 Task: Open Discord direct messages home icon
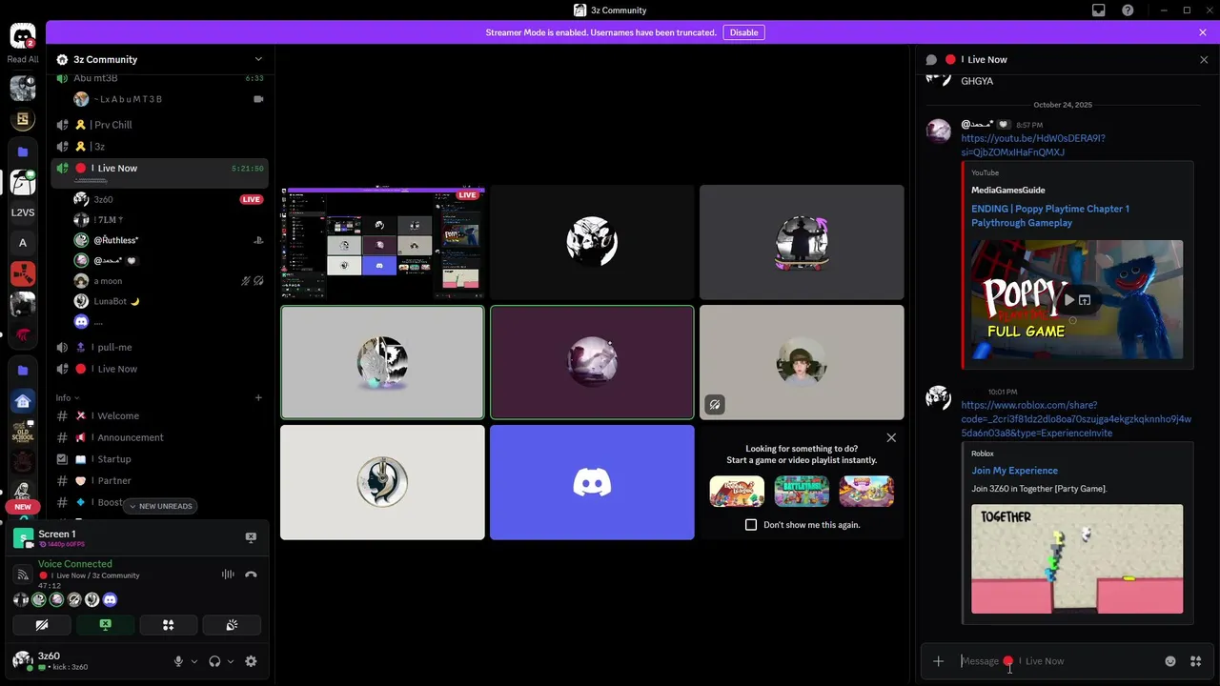[23, 36]
